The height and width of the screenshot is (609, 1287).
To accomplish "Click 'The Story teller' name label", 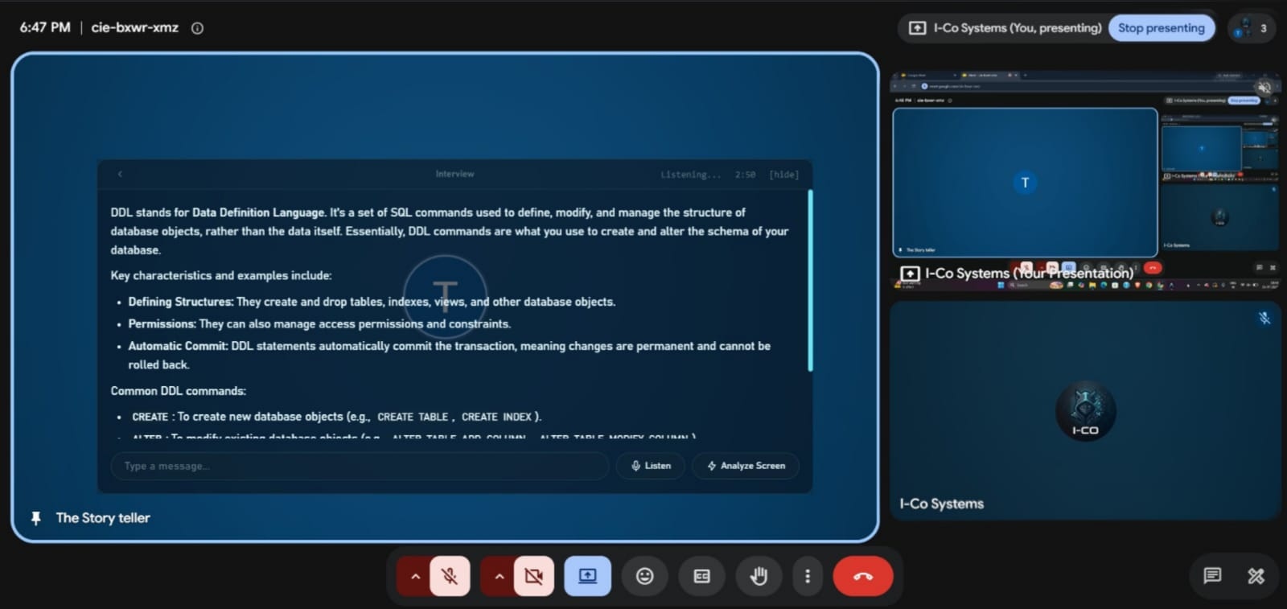I will [x=103, y=518].
